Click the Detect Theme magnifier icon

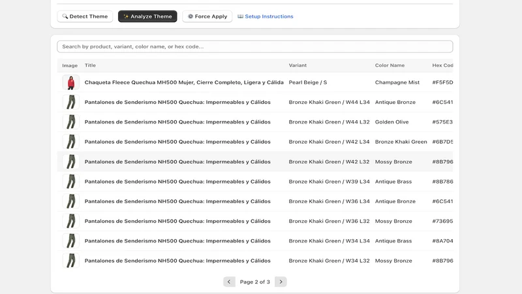coord(65,16)
